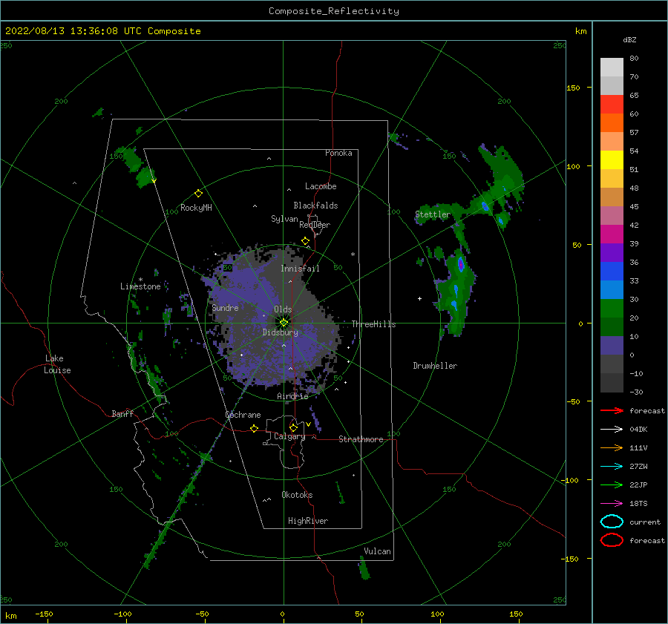Select the light gray swatch at the top of the scale
668x624 pixels.
click(612, 68)
